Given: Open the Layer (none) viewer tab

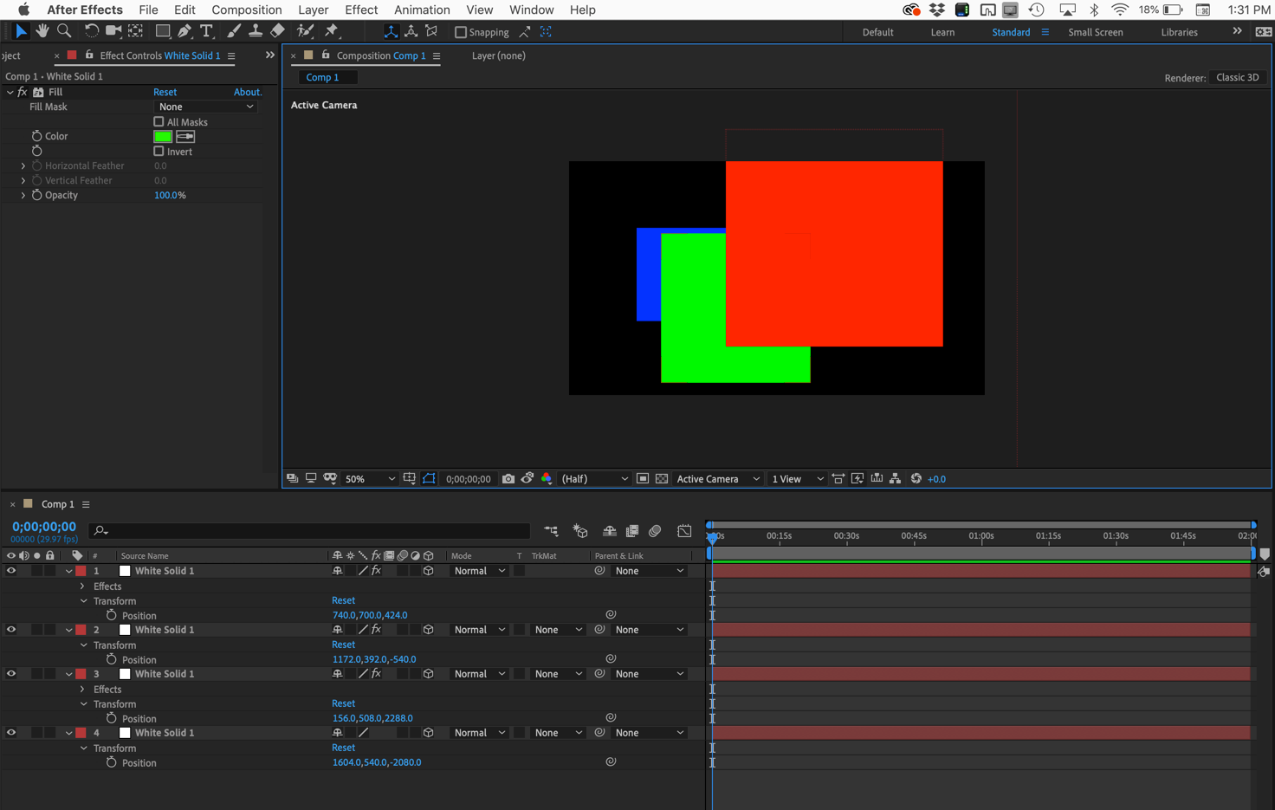Looking at the screenshot, I should coord(499,55).
